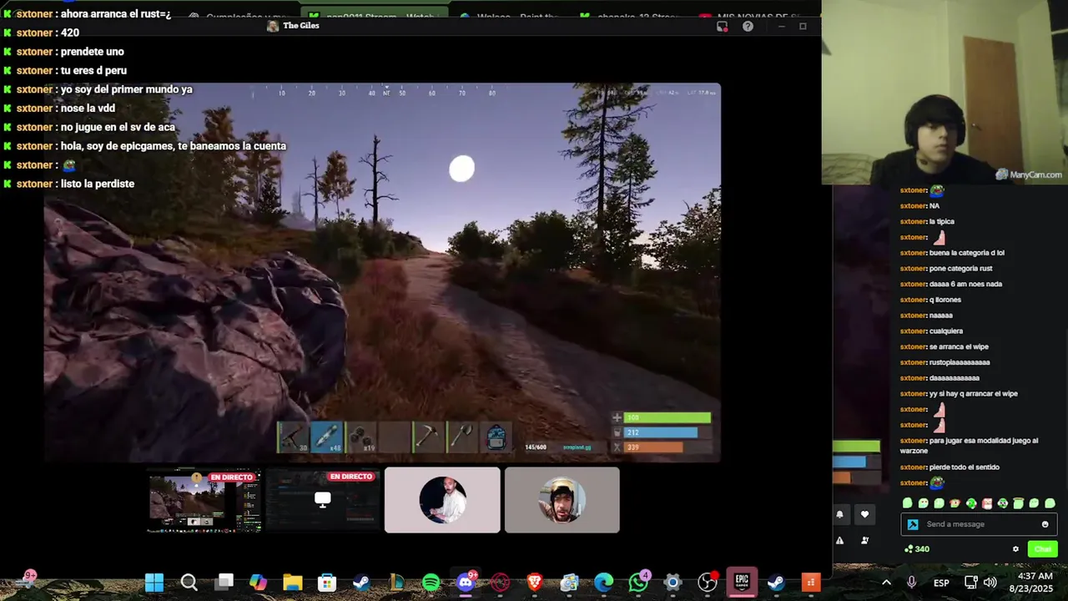Open second EN DIRECTO screen share thumbnail
Screen dimensions: 1068x601
(323, 500)
